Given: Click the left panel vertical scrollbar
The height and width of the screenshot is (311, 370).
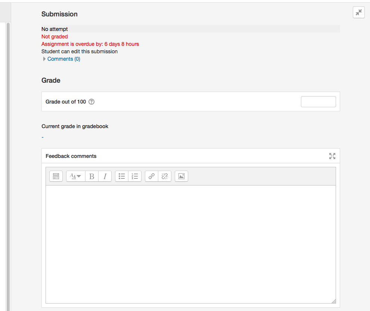Looking at the screenshot, I should pos(8,167).
